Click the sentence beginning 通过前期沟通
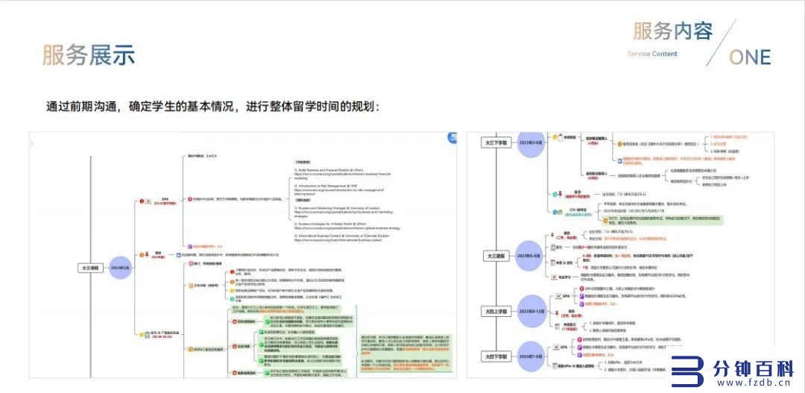This screenshot has height=393, width=805. coord(213,107)
